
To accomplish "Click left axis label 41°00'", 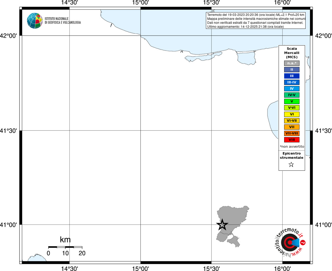I will click(x=8, y=225).
